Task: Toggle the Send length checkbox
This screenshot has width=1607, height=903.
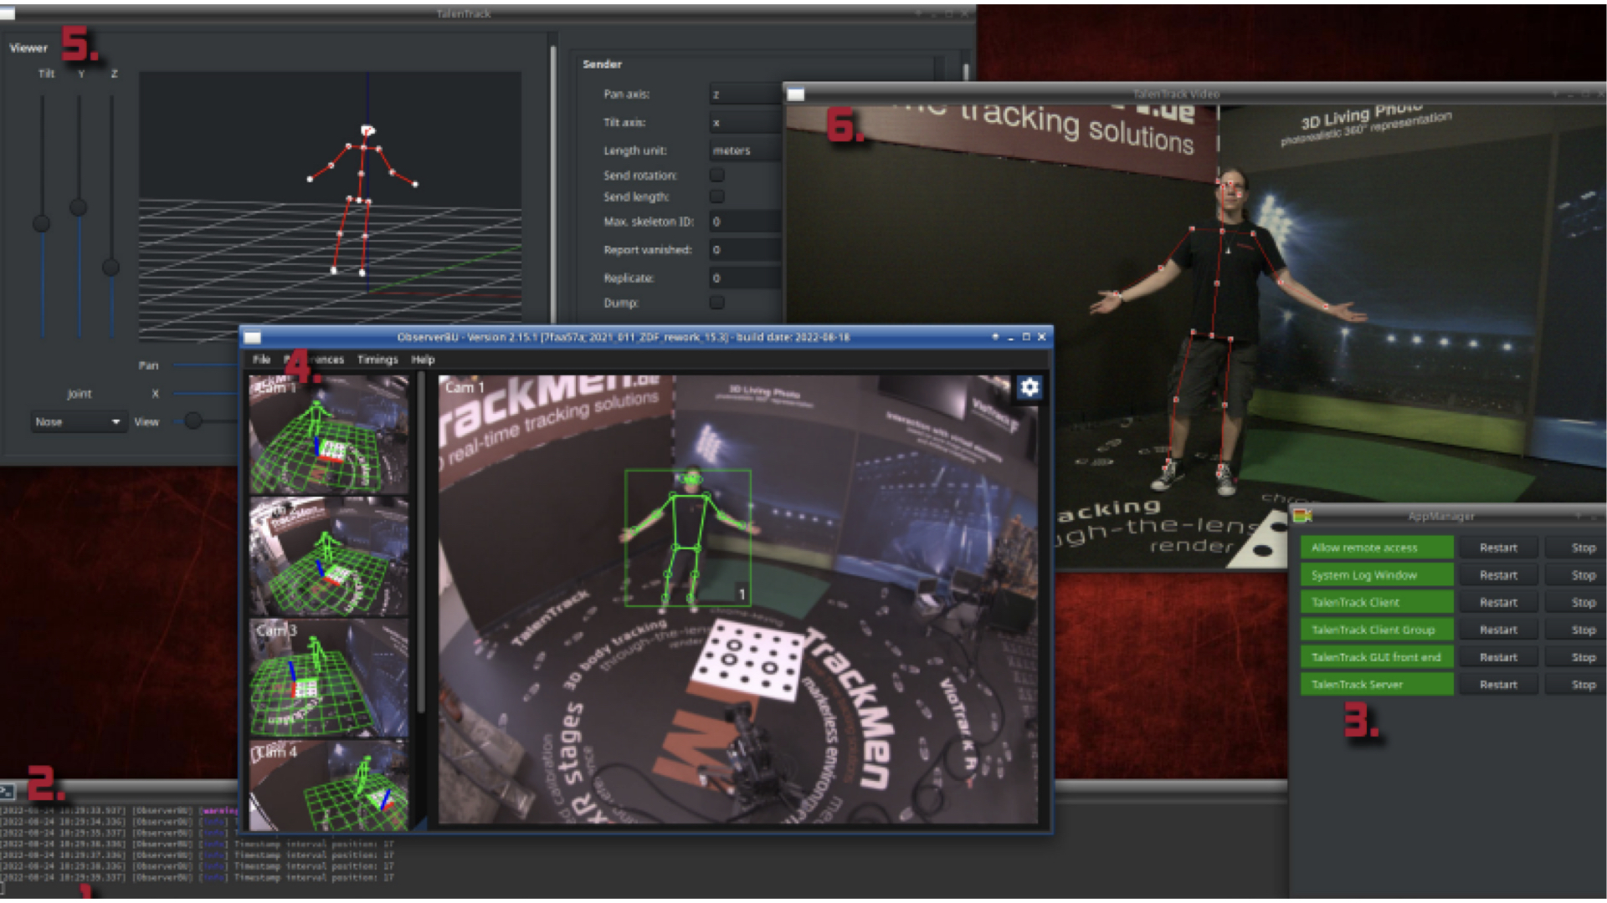Action: click(717, 196)
